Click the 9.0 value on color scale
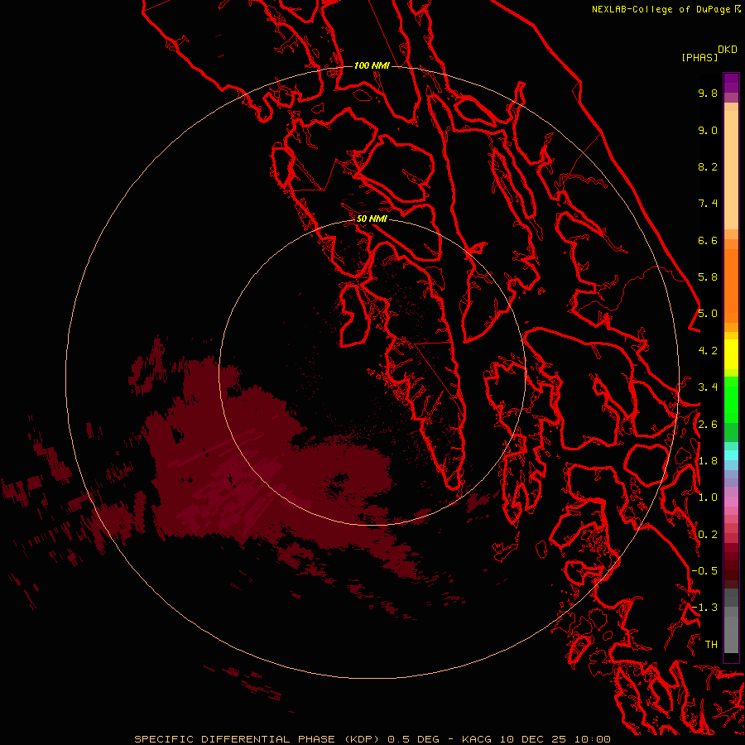 coord(708,130)
